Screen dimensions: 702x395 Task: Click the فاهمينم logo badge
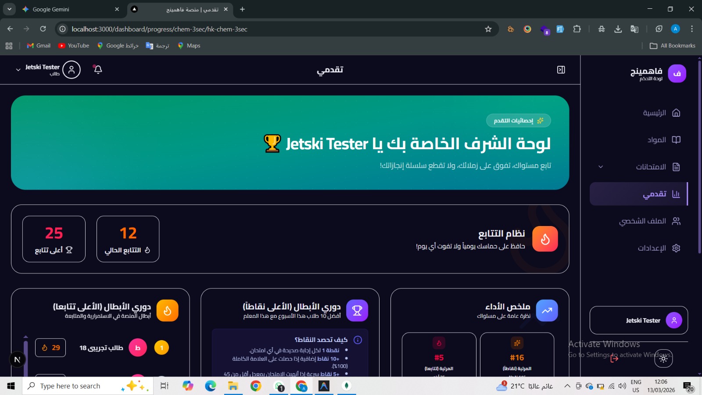tap(677, 73)
